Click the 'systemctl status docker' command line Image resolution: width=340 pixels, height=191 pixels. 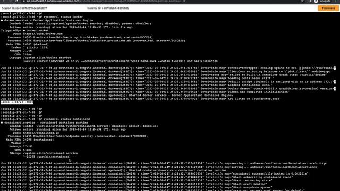[42, 17]
